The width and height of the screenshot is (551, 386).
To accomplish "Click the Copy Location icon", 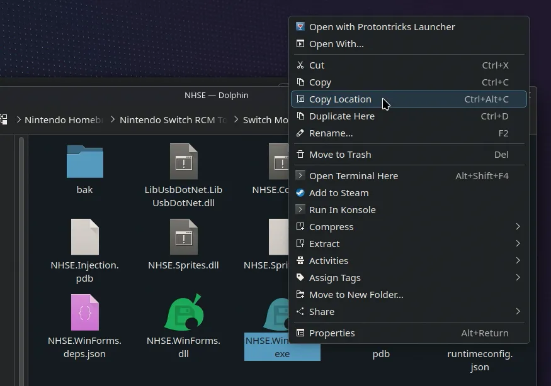I will tap(300, 99).
